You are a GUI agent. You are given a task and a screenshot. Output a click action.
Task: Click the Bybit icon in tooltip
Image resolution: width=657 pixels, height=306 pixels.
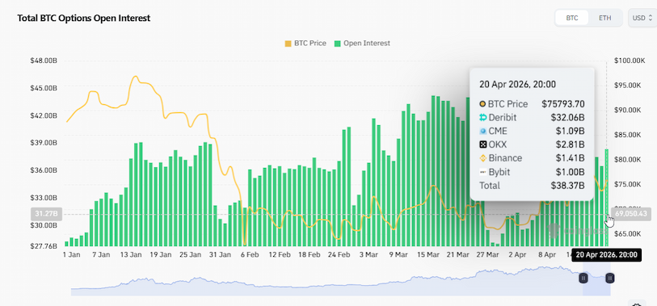pyautogui.click(x=483, y=172)
